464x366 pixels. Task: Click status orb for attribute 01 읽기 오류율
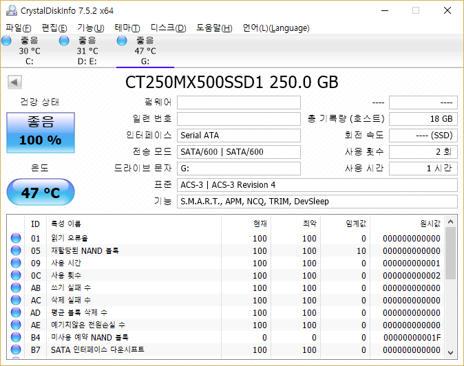pyautogui.click(x=16, y=238)
